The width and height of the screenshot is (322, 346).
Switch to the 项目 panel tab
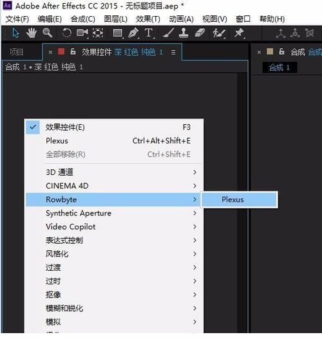[16, 53]
